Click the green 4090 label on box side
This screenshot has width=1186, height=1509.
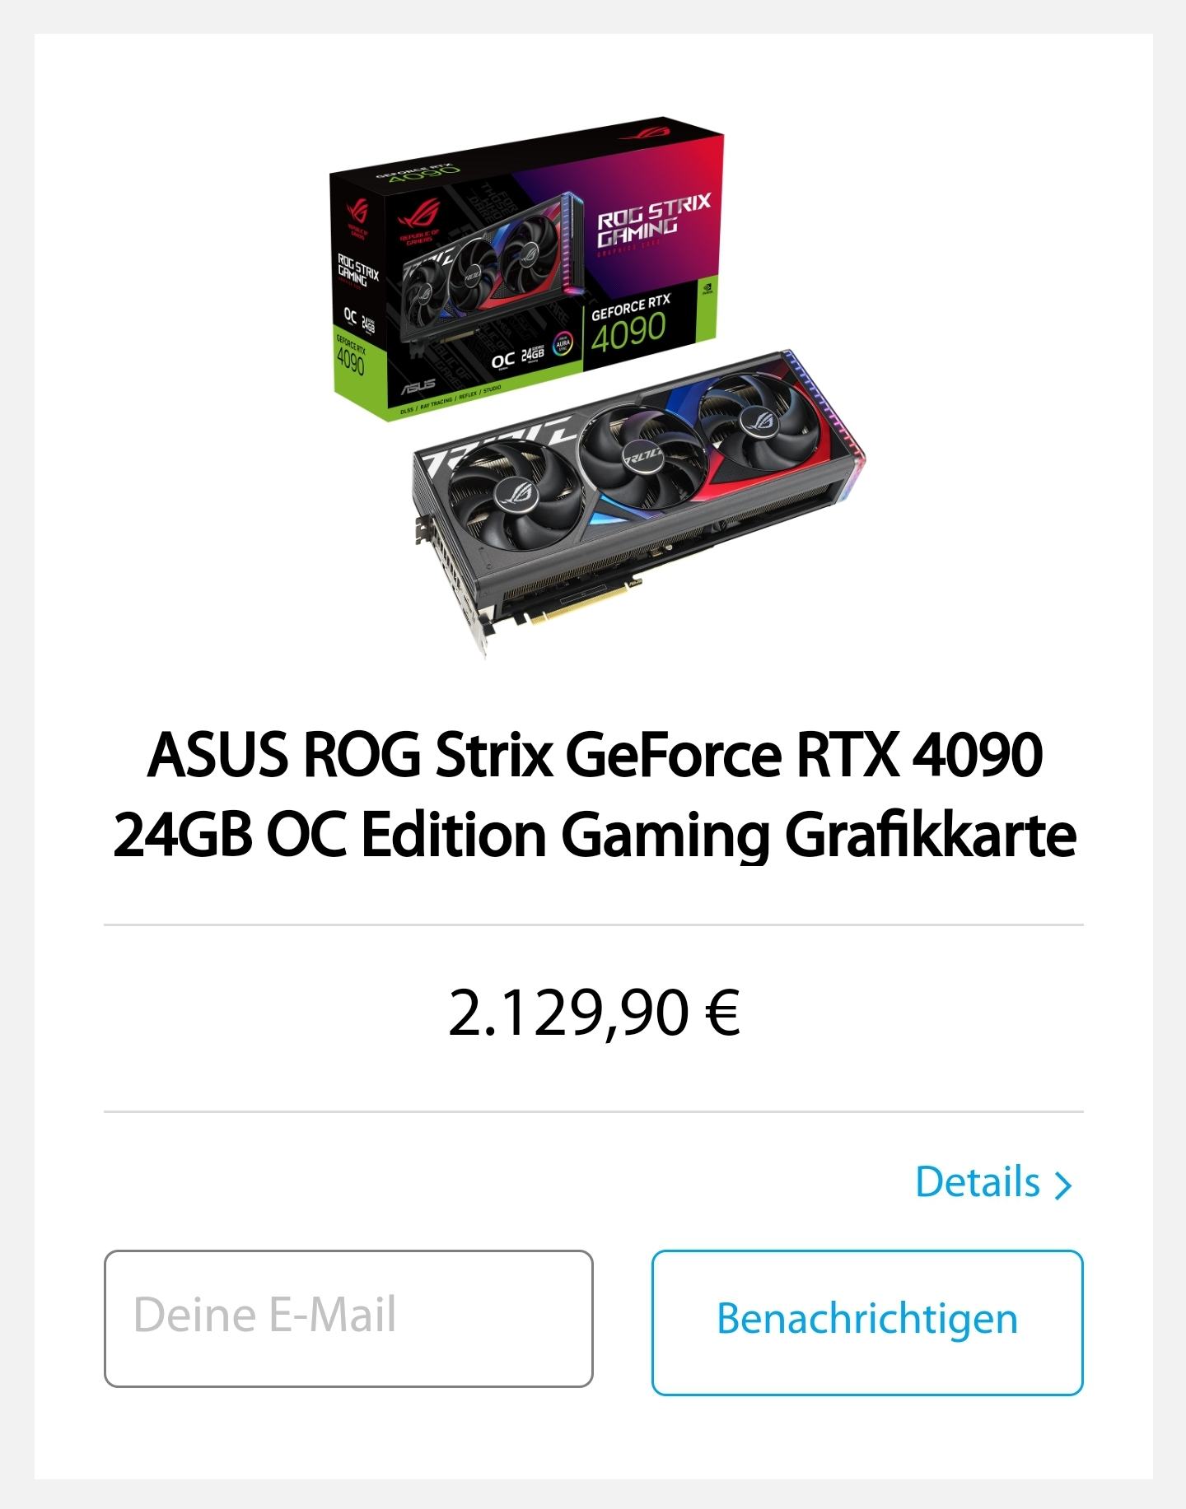[350, 354]
